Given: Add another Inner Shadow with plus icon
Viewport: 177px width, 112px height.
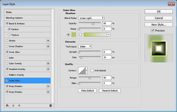Looking at the screenshot, I should pyautogui.click(x=48, y=46).
